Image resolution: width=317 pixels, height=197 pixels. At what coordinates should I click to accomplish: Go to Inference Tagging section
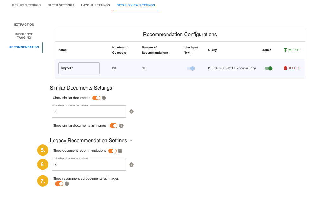(x=24, y=36)
